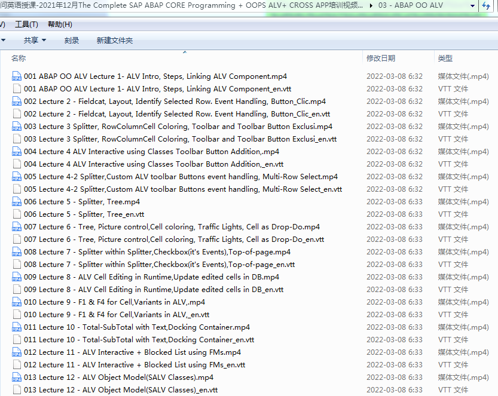Viewport: 498px width, 396px height.
Task: Select file name 005 Lecture 4-2 Multi-Row Select.mp4
Action: coord(181,176)
